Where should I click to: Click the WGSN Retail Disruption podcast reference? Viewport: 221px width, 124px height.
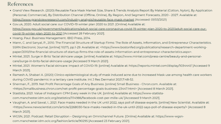[x=98, y=119]
